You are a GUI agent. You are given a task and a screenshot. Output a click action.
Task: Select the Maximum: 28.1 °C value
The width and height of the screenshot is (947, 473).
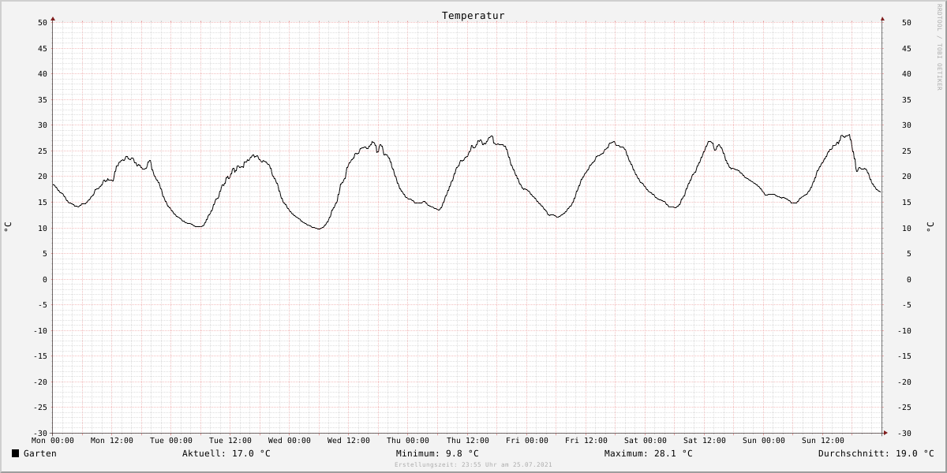coord(648,453)
